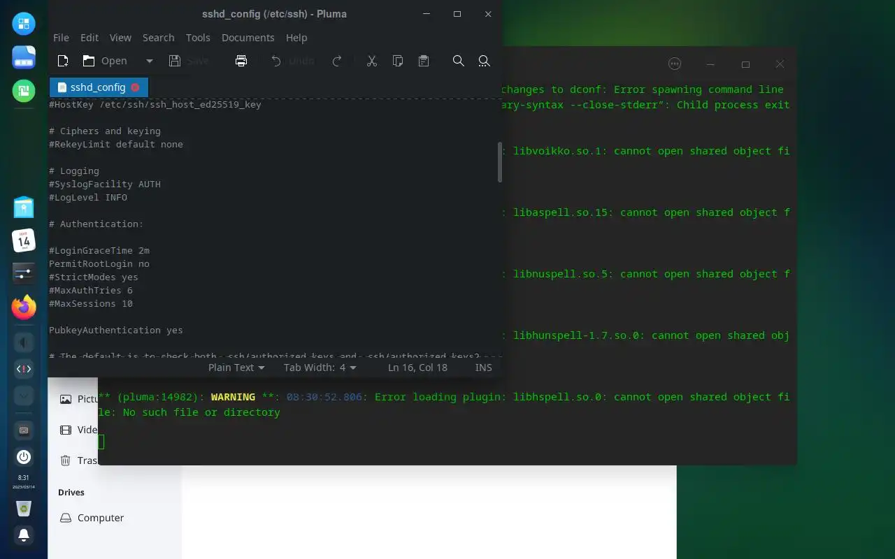
Task: Click the Redo arrow icon
Action: [x=337, y=61]
